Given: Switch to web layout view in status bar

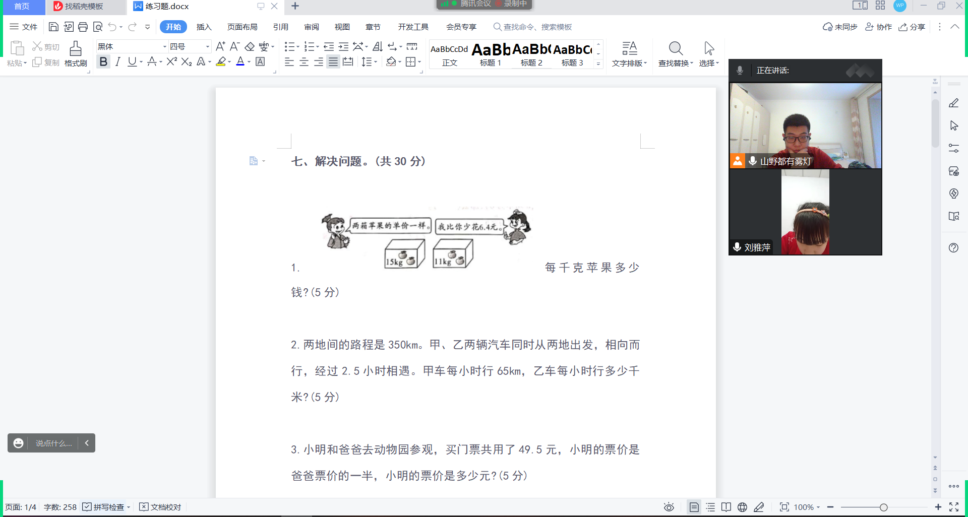Looking at the screenshot, I should [742, 507].
